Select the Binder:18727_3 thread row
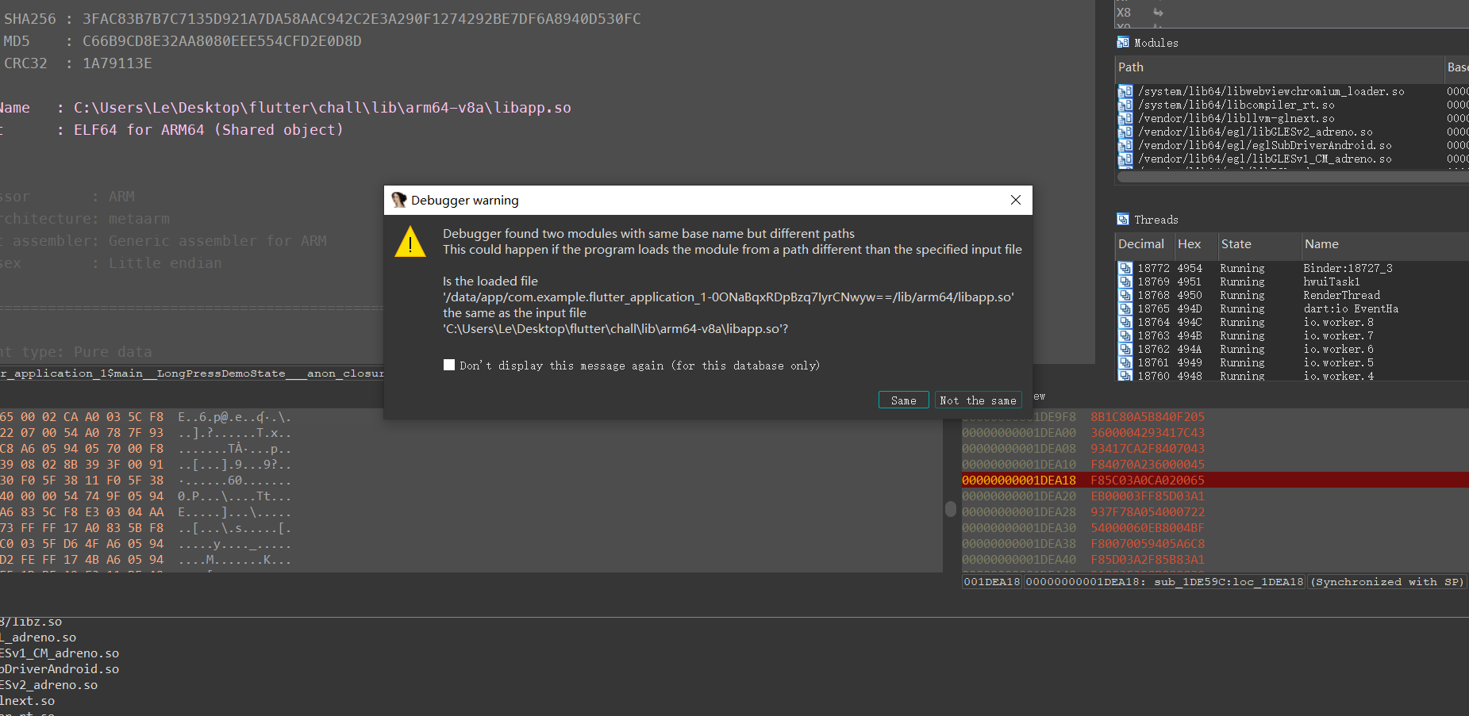The image size is (1469, 716). pos(1270,268)
